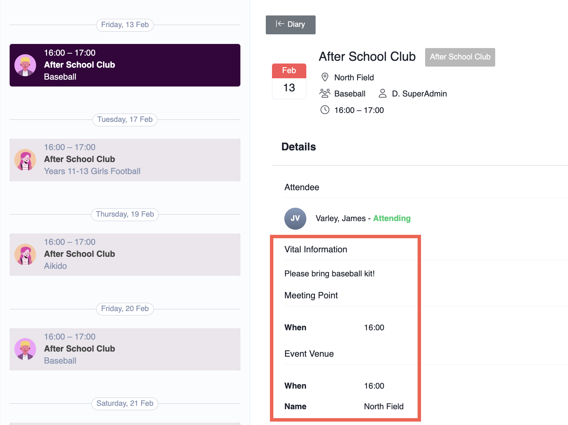568x425 pixels.
Task: Click the Tuesday, 17 Feb date header
Action: coord(125,119)
